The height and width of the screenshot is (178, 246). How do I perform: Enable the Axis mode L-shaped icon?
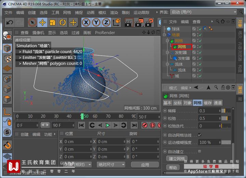pyautogui.click(x=7, y=112)
